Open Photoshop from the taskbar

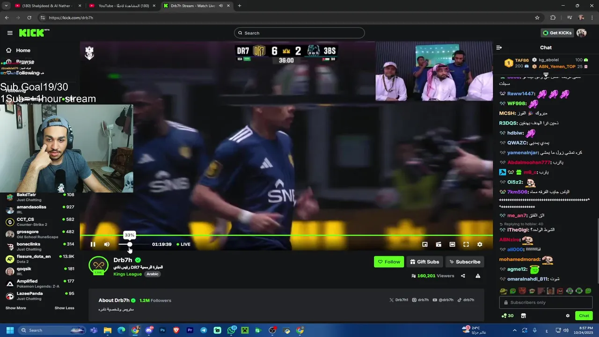[162, 330]
